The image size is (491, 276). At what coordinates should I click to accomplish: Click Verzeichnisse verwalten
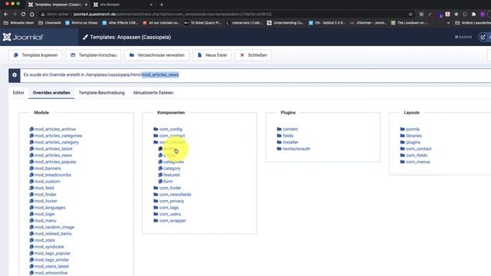[157, 55]
